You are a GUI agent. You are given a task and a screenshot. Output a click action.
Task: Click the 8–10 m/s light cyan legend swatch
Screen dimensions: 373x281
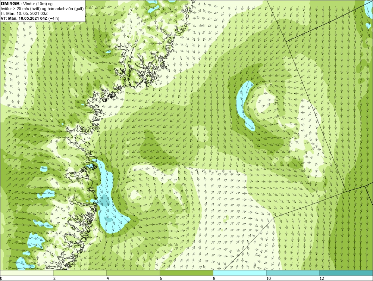point(240,273)
